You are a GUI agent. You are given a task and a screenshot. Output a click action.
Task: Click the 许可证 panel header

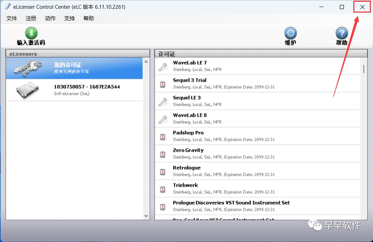pyautogui.click(x=261, y=54)
